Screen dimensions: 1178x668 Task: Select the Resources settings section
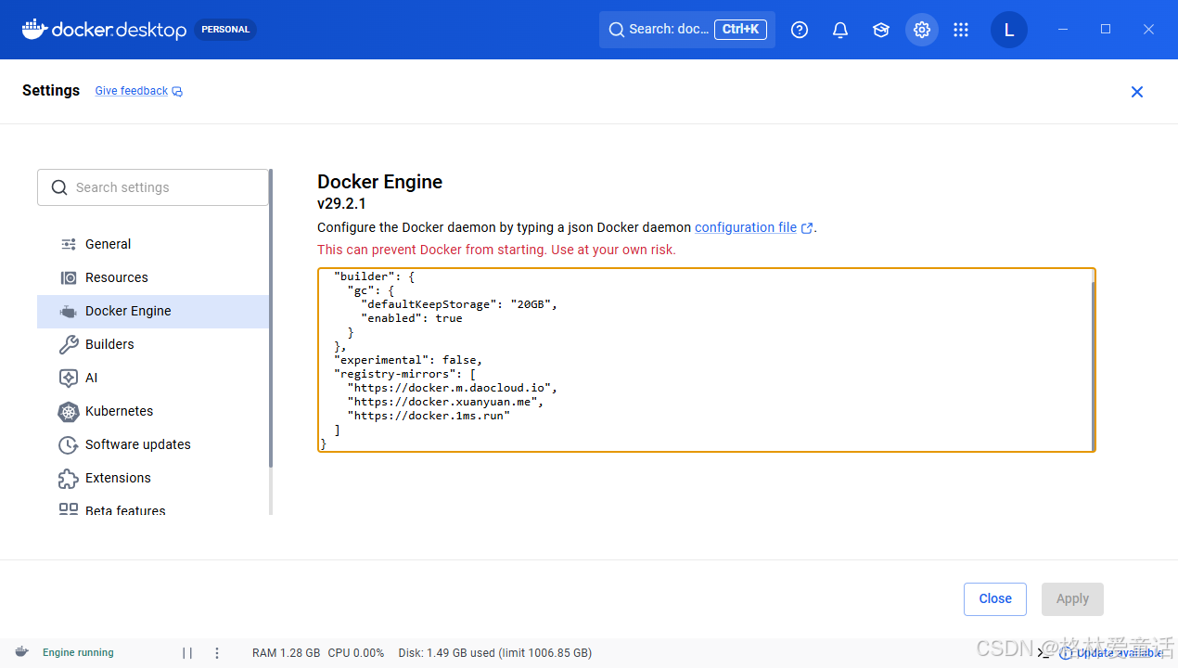point(153,277)
